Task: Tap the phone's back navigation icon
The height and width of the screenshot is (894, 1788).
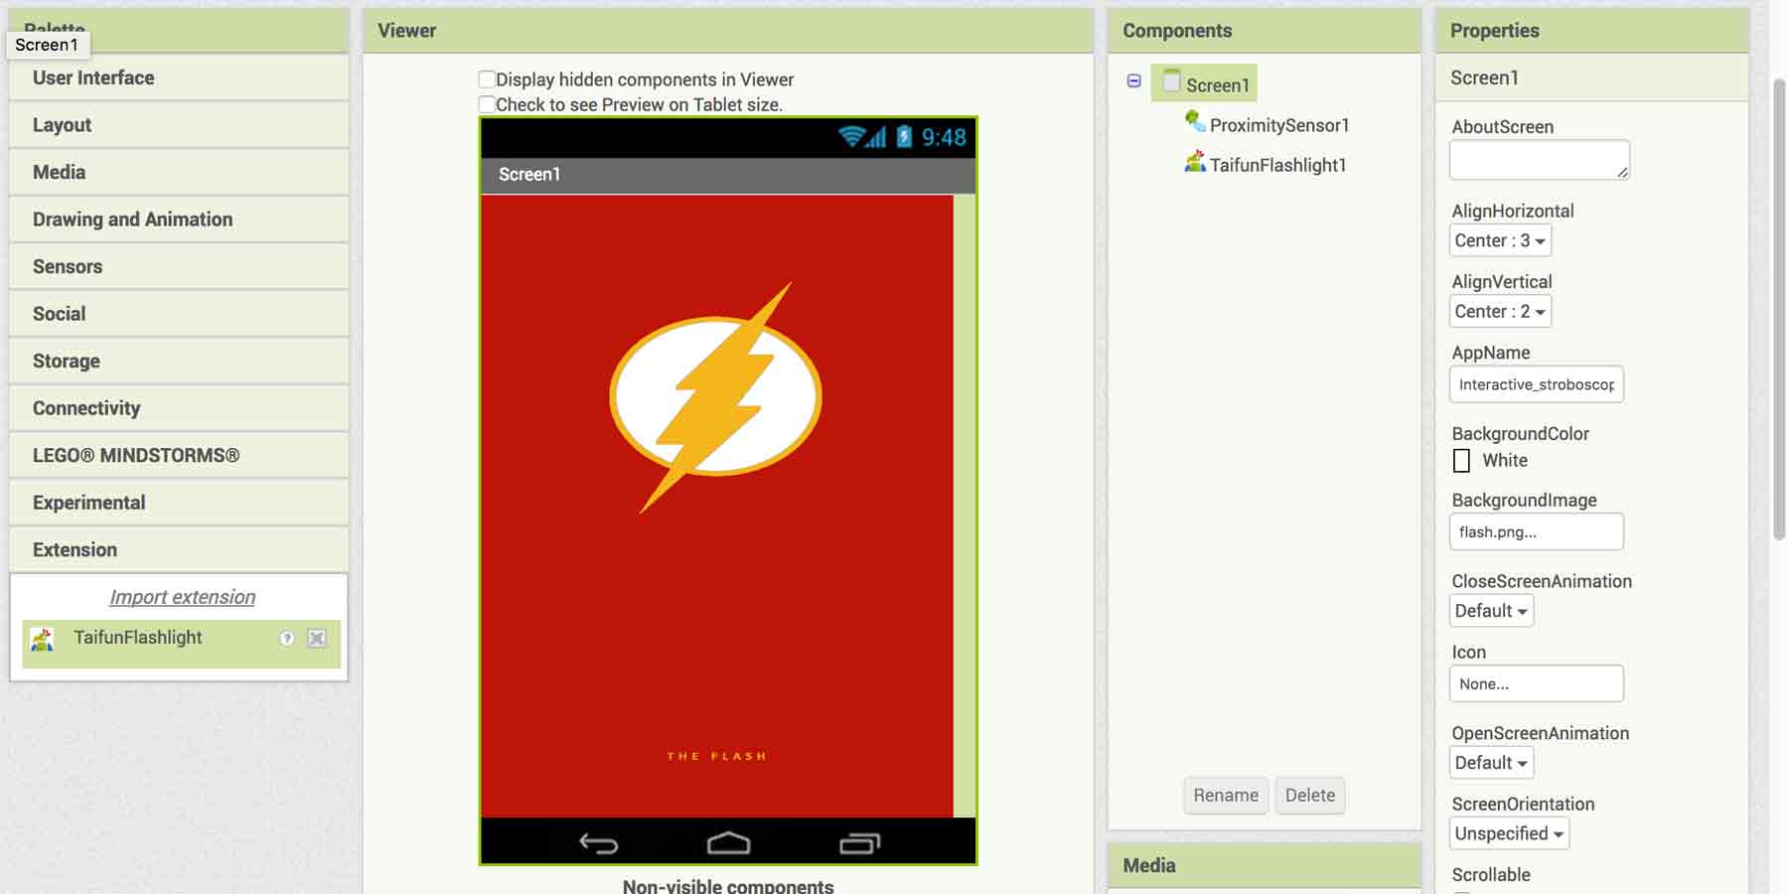Action: coord(598,843)
